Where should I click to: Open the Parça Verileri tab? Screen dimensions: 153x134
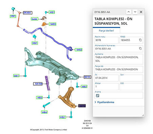coord(106,31)
